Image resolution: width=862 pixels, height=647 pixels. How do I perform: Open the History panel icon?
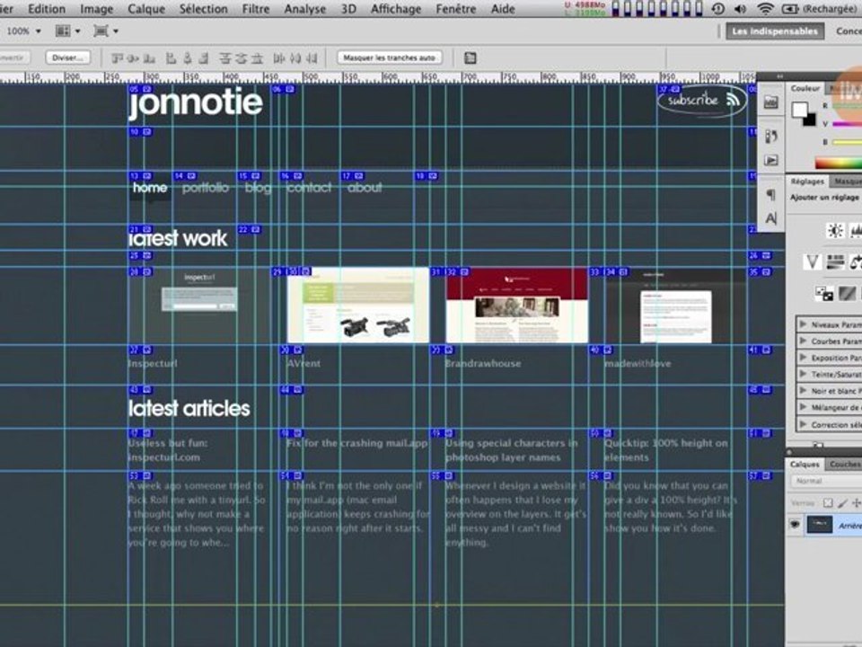(x=770, y=137)
